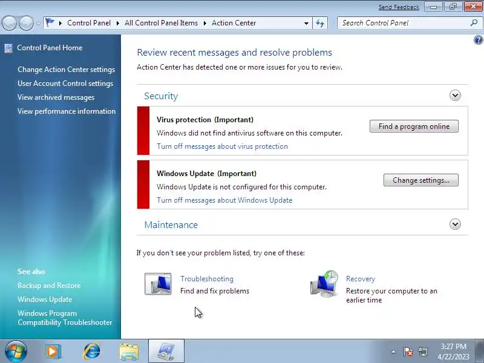Launch Internet Explorer from taskbar

click(92, 352)
